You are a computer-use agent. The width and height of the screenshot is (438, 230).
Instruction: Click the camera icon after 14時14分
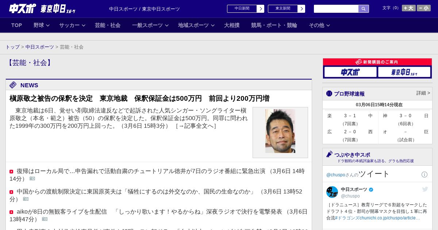click(x=32, y=179)
